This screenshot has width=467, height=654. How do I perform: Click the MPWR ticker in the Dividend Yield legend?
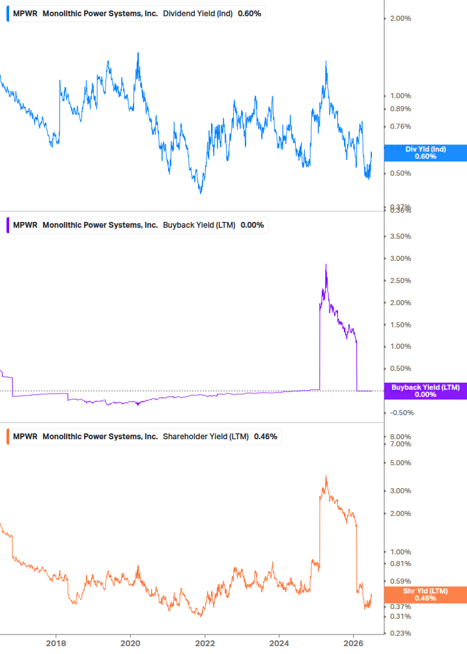click(x=25, y=14)
